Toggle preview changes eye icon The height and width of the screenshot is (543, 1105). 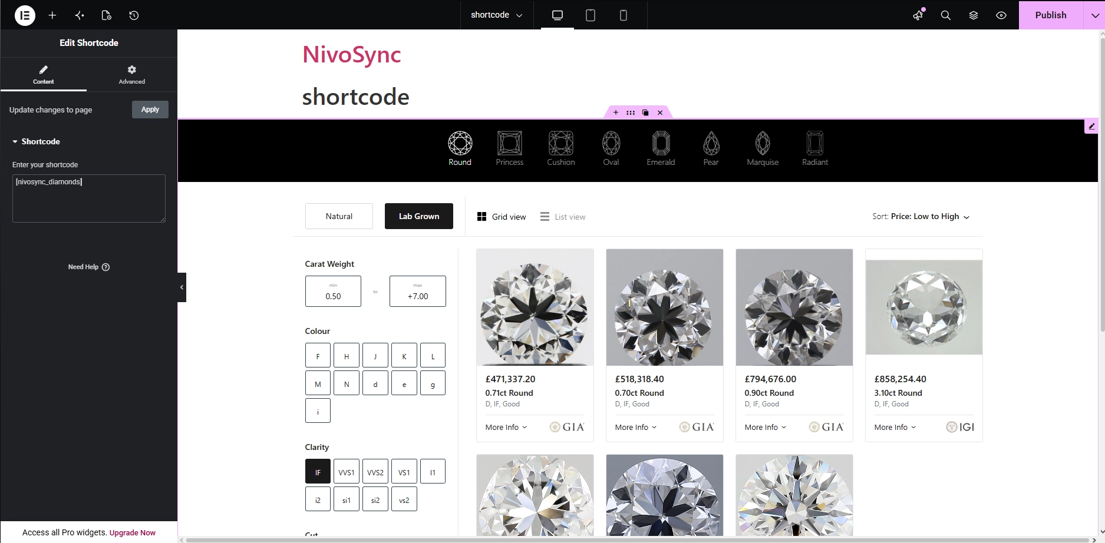1001,15
